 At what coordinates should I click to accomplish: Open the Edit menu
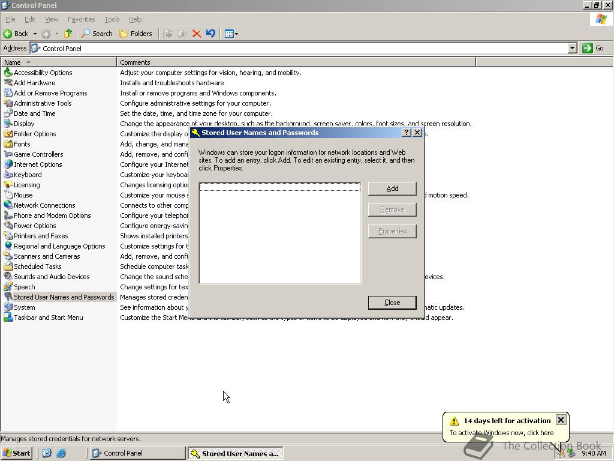(30, 19)
